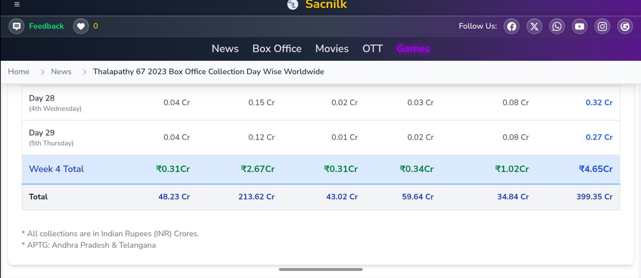Open the Feedback chat icon
The height and width of the screenshot is (278, 641).
pos(17,26)
